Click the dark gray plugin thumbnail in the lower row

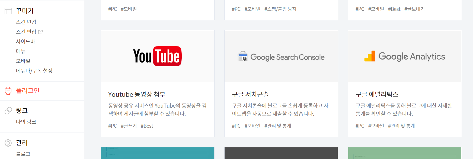click(281, 153)
